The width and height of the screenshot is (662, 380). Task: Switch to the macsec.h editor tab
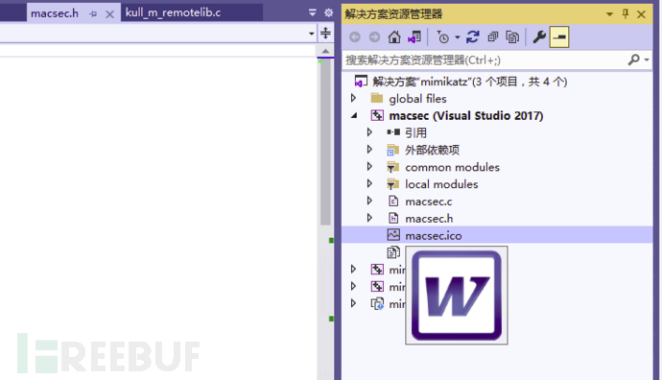[x=55, y=13]
